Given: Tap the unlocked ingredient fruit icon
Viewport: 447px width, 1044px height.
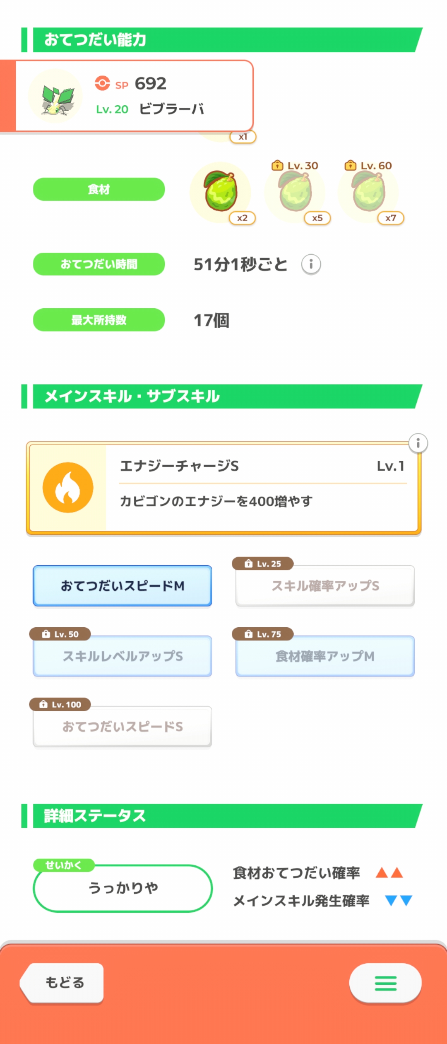Looking at the screenshot, I should (x=221, y=192).
